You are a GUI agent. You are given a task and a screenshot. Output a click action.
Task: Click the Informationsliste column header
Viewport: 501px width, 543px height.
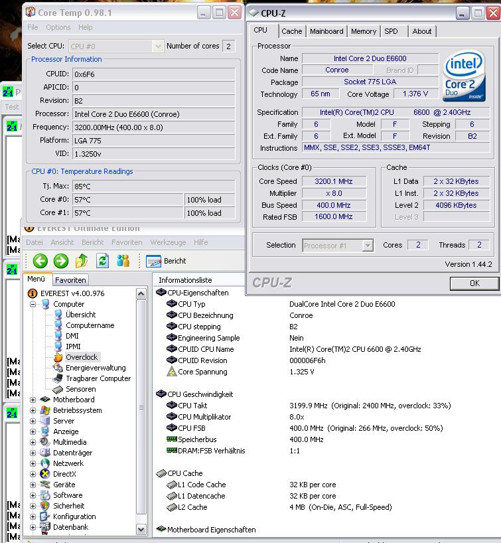point(198,280)
